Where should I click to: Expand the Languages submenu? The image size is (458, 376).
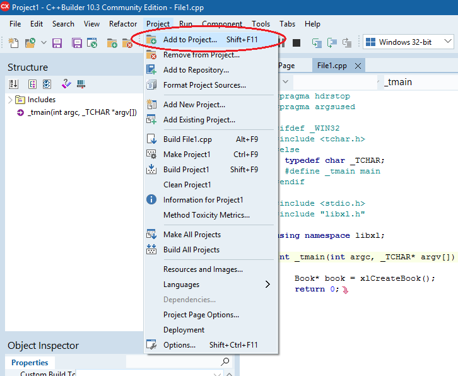(211, 285)
